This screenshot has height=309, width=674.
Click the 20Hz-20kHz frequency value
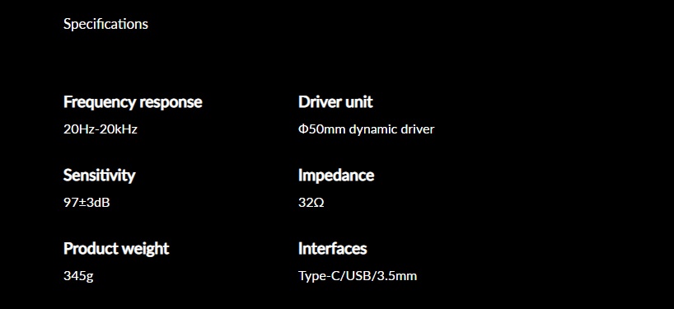point(101,129)
